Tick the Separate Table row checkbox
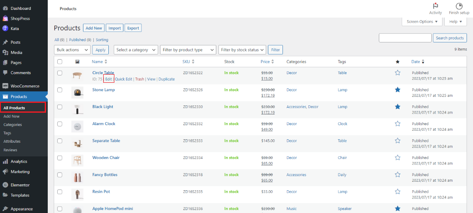 tap(60, 141)
